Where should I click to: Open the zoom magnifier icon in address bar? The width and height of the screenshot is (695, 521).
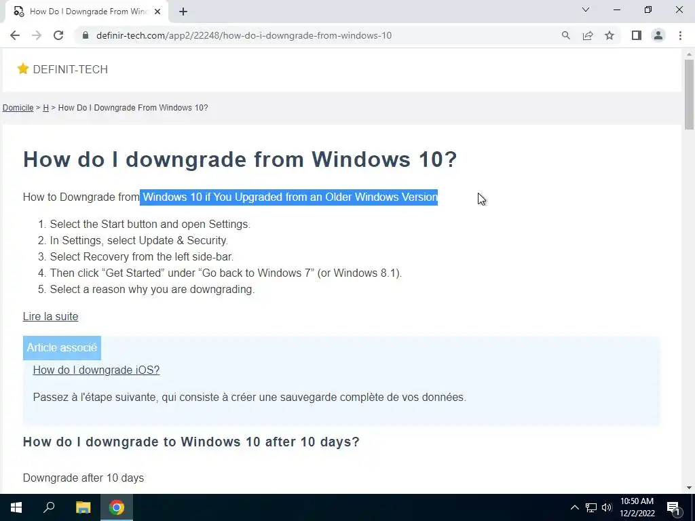pos(565,35)
